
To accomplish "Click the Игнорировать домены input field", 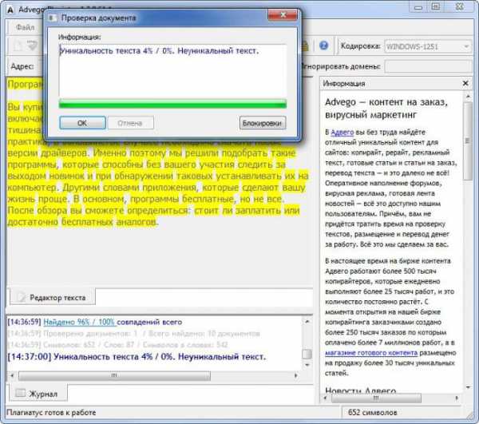I will (x=428, y=66).
